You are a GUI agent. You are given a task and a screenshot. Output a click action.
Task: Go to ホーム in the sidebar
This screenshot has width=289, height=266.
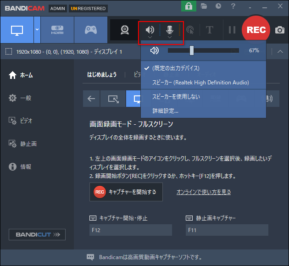coord(21,75)
